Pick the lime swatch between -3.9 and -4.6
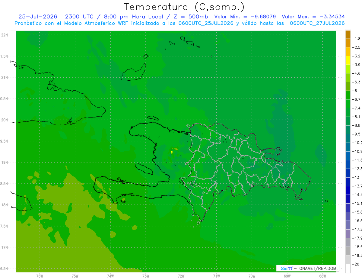The width and height of the screenshot is (362, 280). coord(348,69)
